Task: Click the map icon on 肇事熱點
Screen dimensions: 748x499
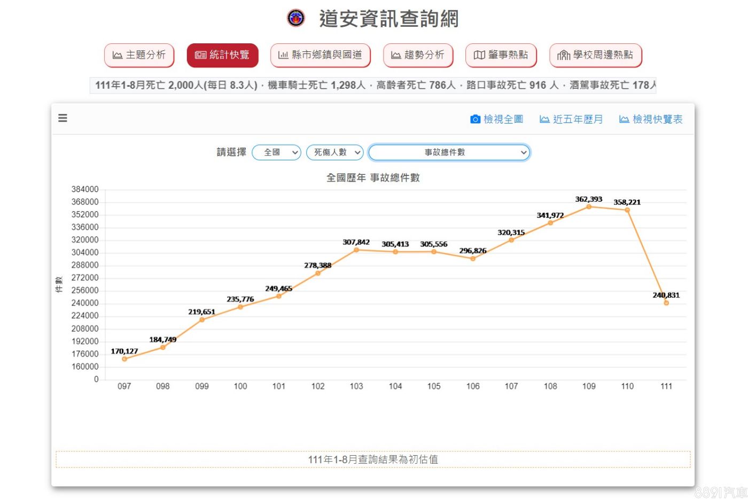Action: click(x=479, y=55)
